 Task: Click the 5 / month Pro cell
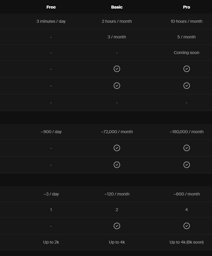[186, 37]
